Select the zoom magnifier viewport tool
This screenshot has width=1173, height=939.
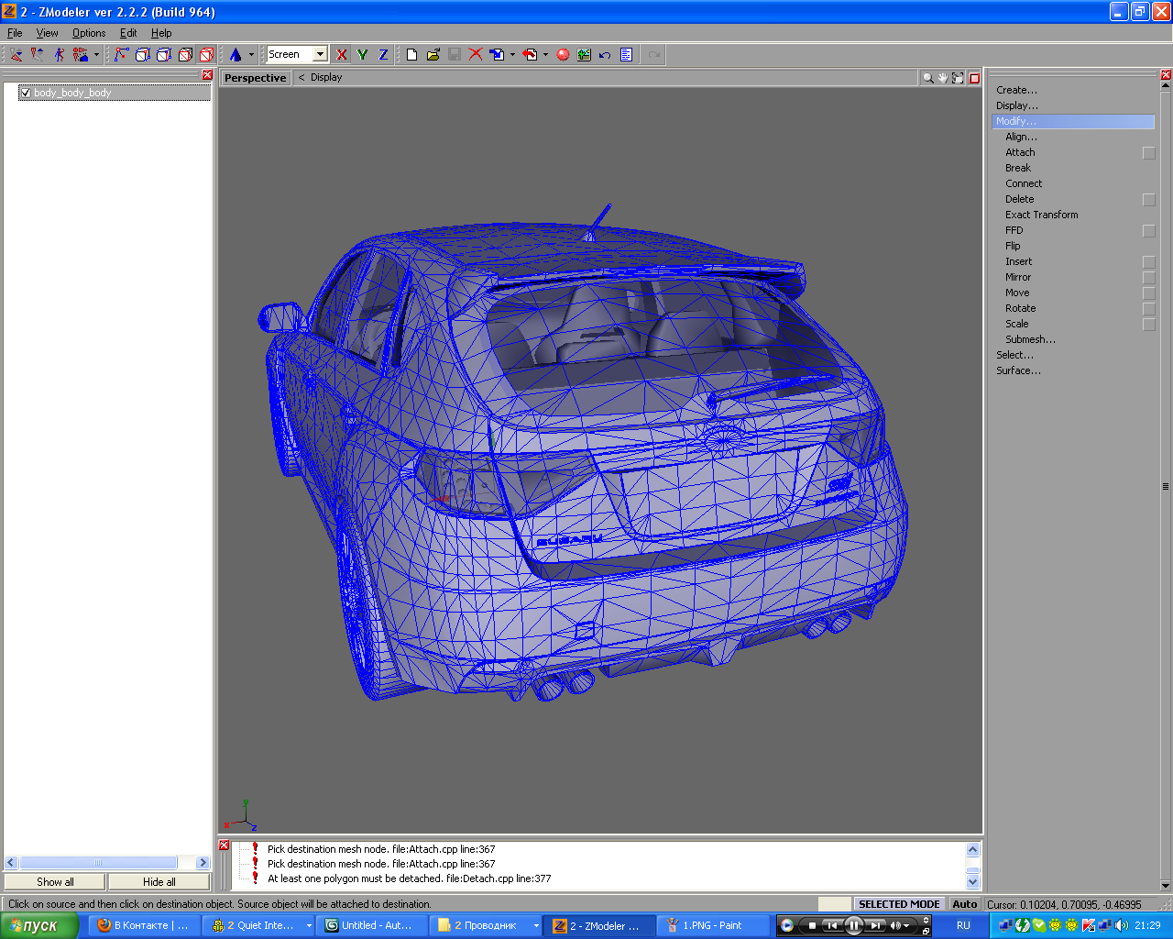point(928,78)
